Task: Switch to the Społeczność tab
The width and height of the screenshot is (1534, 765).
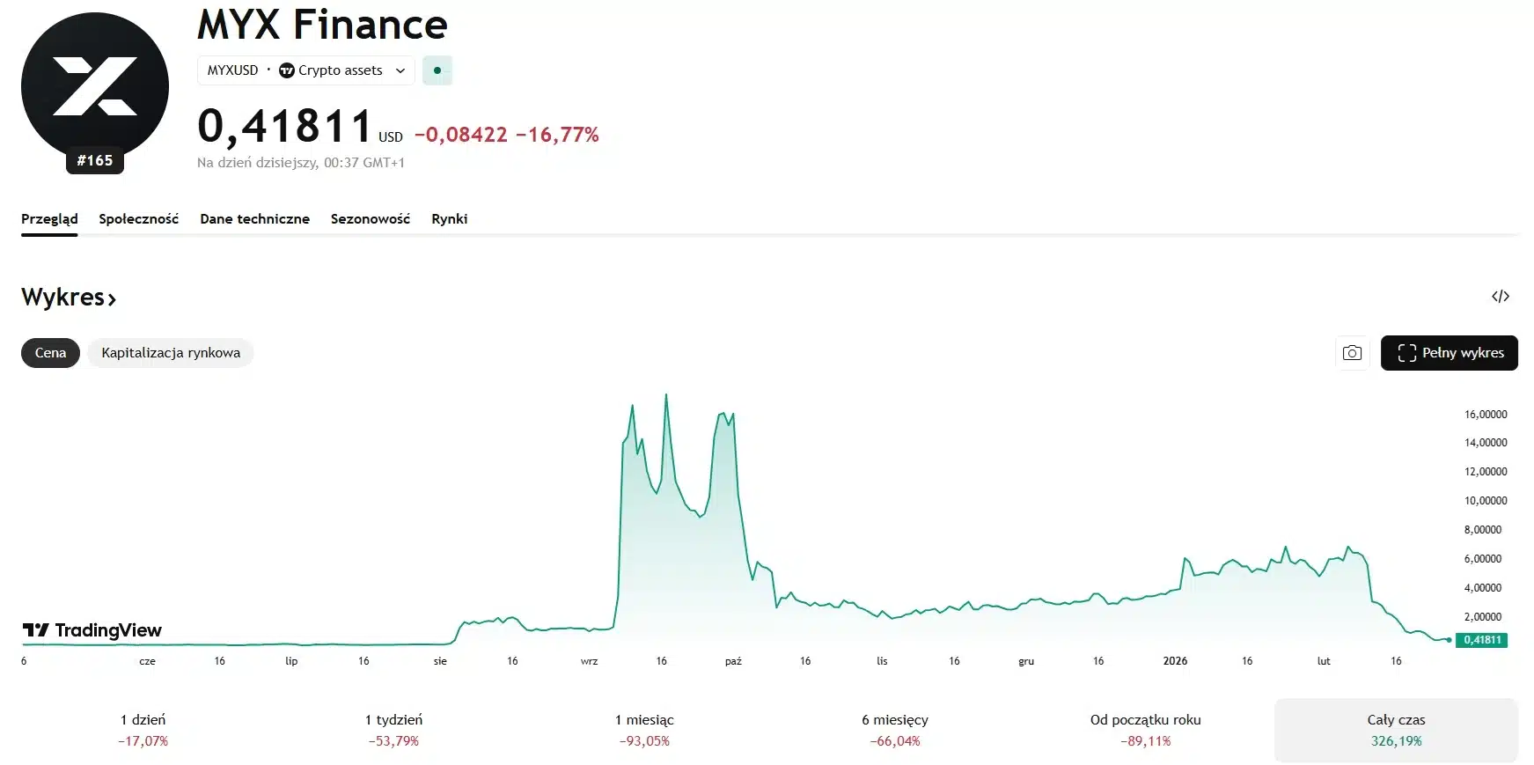Action: 138,219
